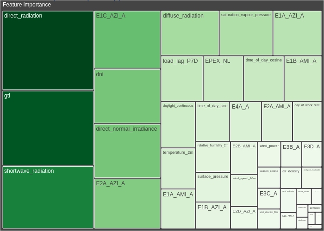Select the E2B_AZI_A tile
Image resolution: width=324 pixels, height=231 pixels.
pos(244,218)
